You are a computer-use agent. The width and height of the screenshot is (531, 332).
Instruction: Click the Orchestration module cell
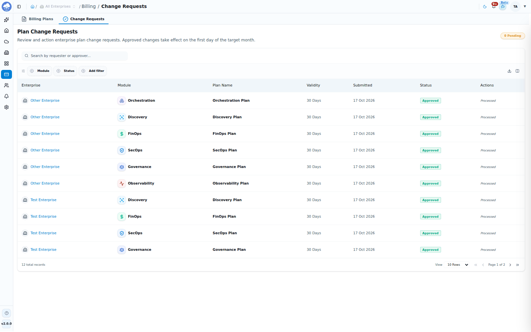(x=136, y=101)
